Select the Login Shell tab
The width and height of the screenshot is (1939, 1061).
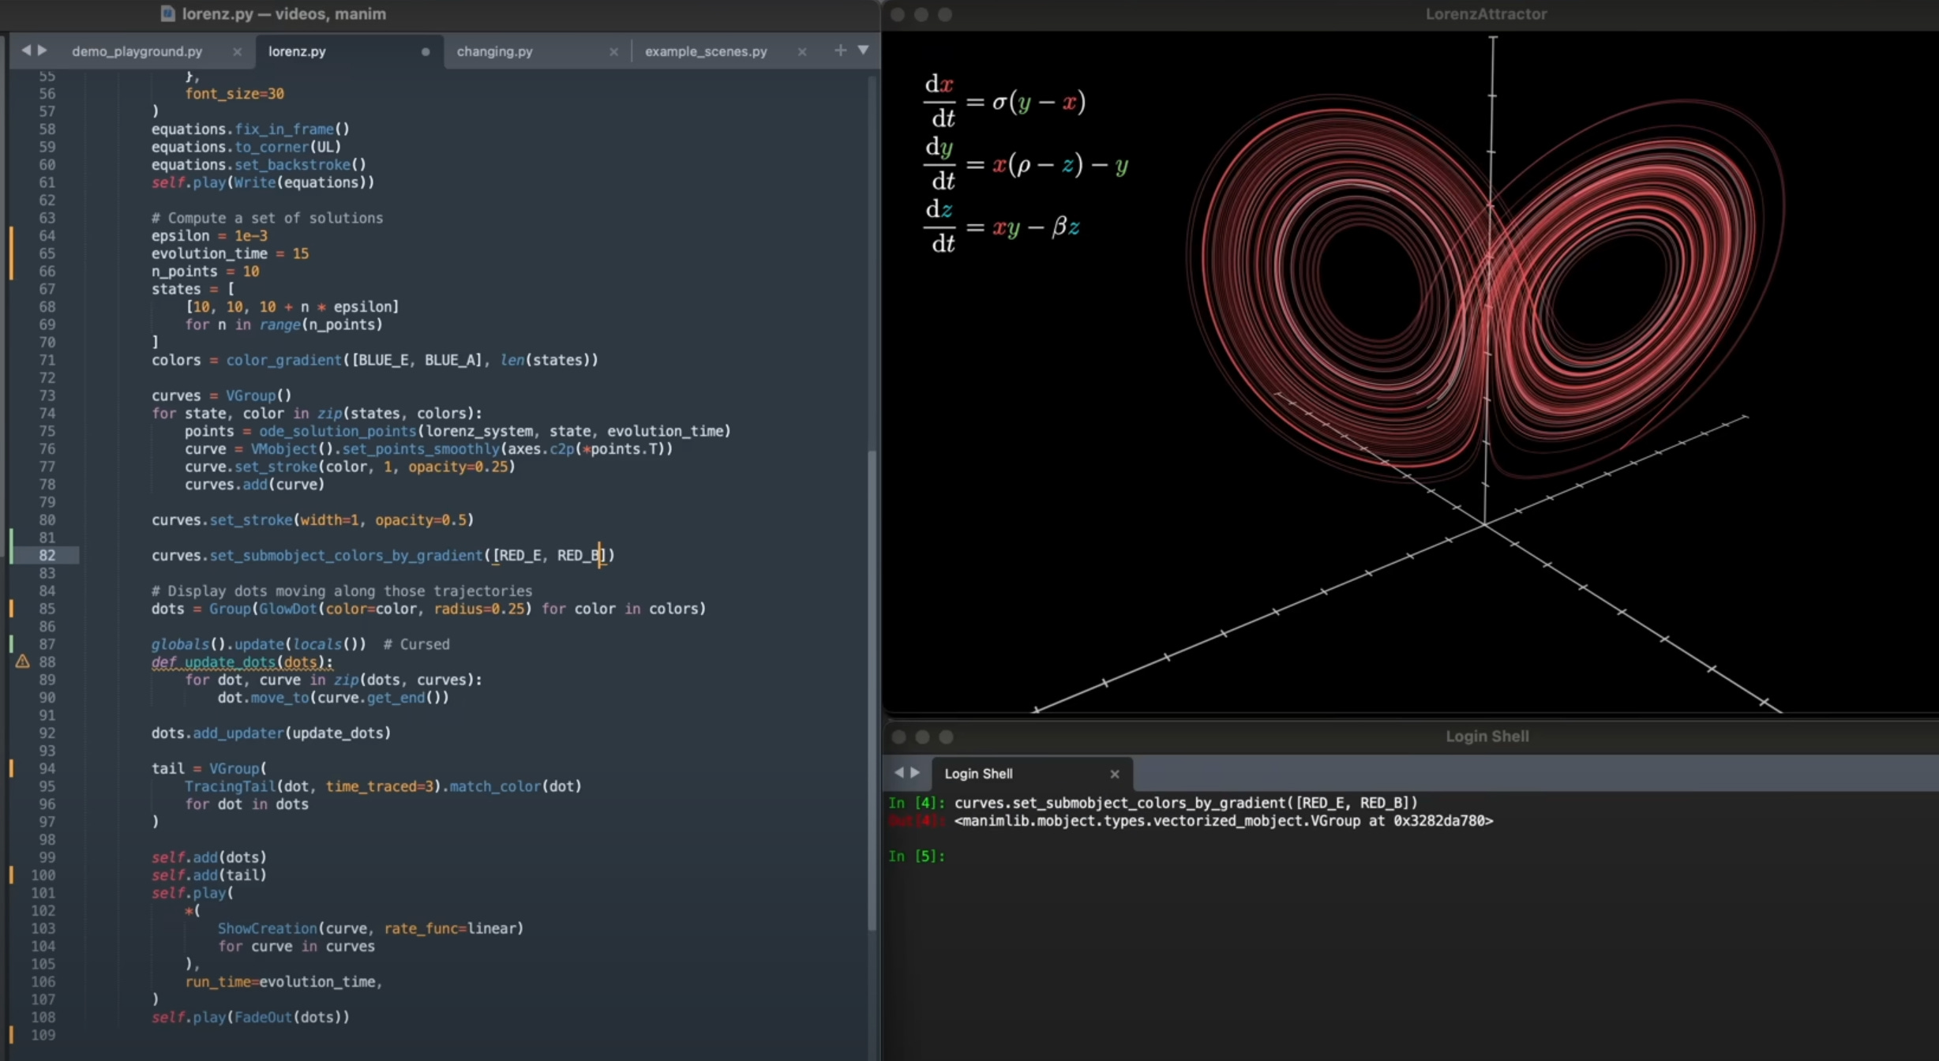(x=978, y=774)
